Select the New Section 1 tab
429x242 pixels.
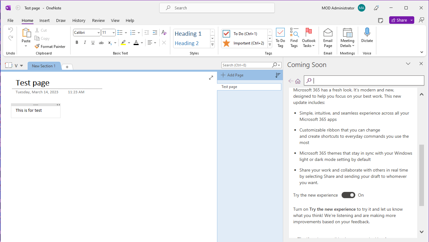(44, 66)
